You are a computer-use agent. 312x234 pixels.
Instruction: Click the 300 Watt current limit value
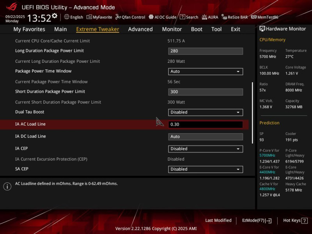pos(176,102)
